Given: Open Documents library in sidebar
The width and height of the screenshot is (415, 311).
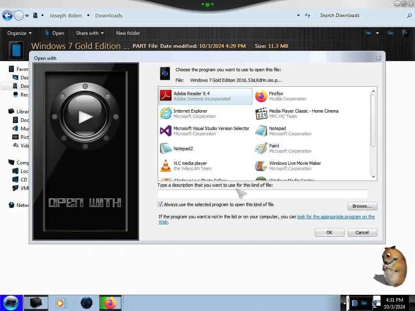Looking at the screenshot, I should pos(21,120).
